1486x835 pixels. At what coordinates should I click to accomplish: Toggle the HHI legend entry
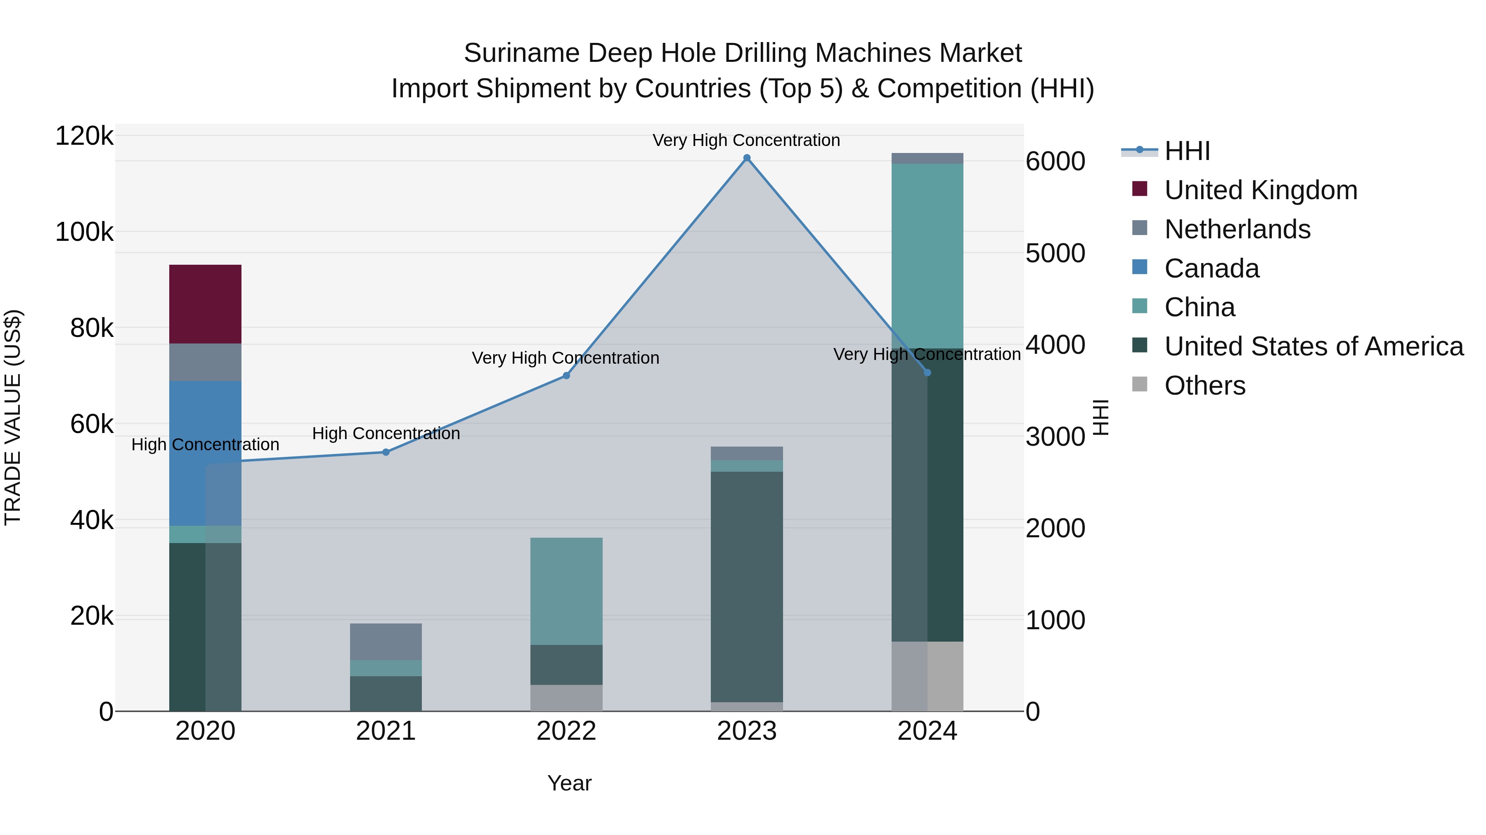pyautogui.click(x=1165, y=151)
